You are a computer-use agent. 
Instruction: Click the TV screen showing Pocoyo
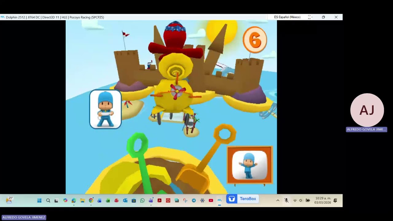[x=250, y=165]
